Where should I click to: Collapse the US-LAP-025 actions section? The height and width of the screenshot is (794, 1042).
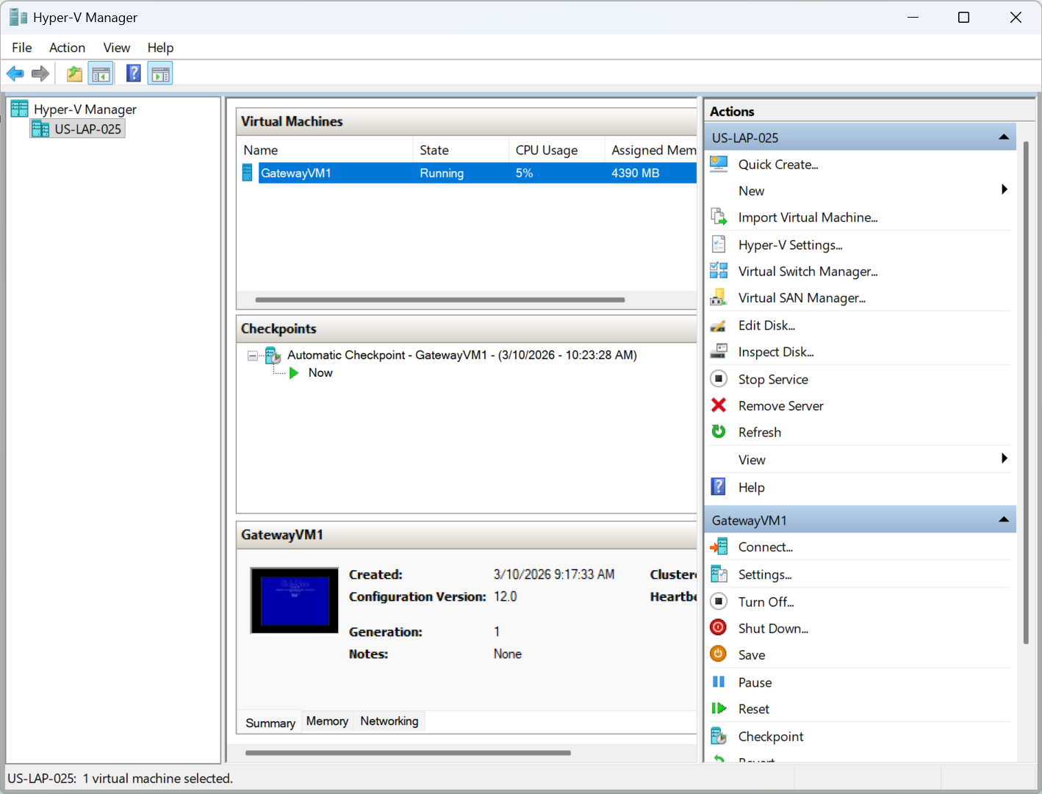click(1004, 137)
